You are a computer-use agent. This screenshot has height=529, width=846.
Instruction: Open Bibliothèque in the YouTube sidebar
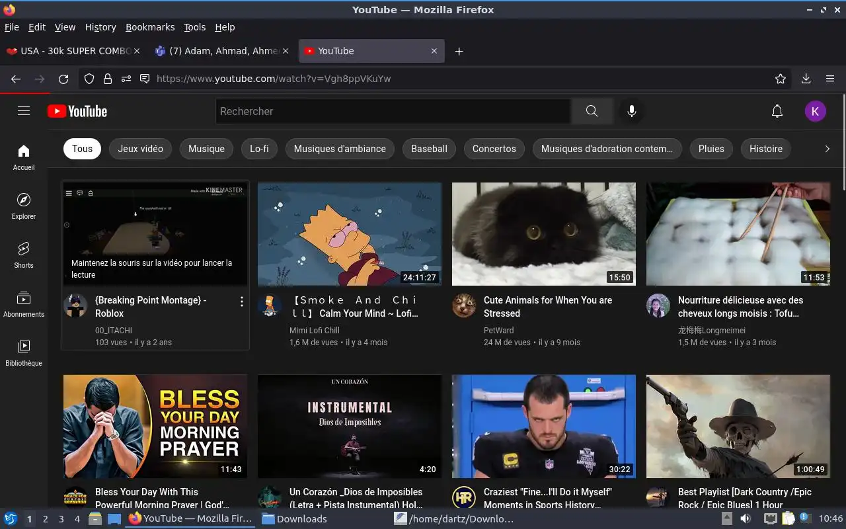click(24, 353)
